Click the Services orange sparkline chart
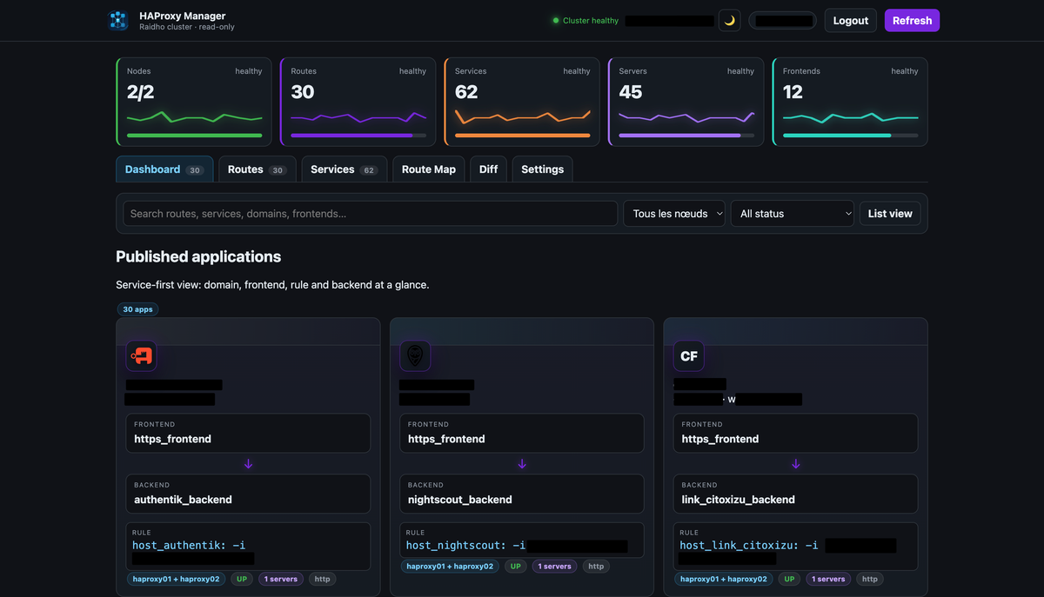Image resolution: width=1044 pixels, height=597 pixels. (x=522, y=116)
